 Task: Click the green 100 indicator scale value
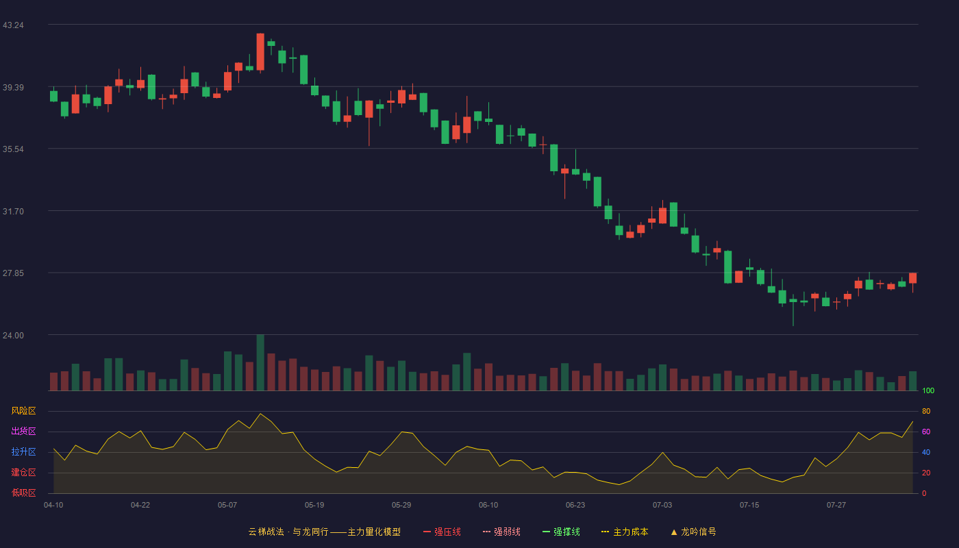tap(928, 390)
